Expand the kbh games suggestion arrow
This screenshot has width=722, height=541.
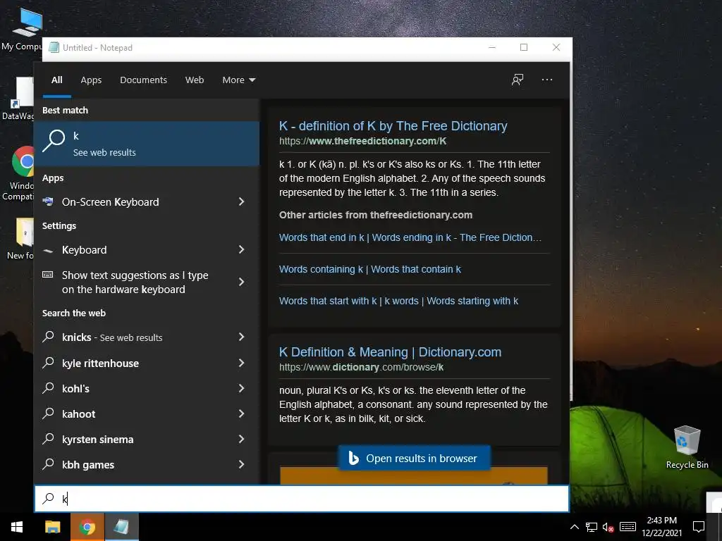(241, 464)
